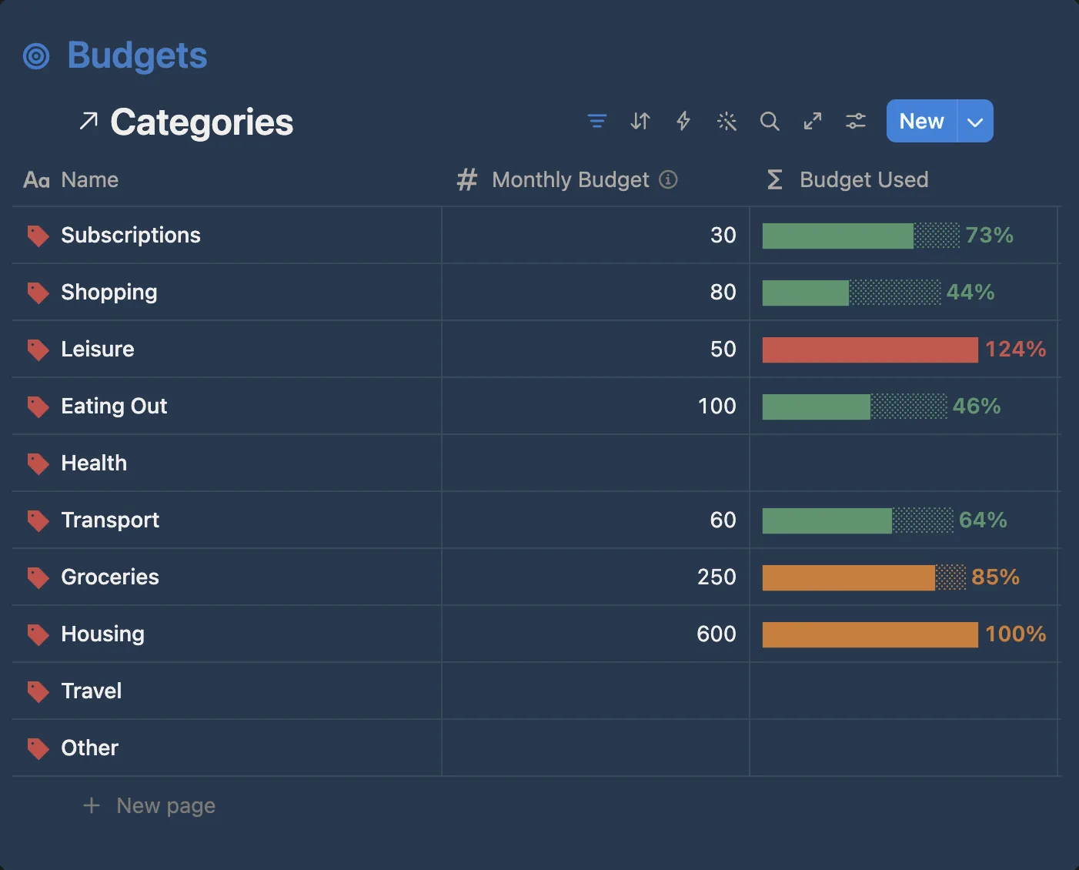Select the Leisure budget value 50
This screenshot has width=1079, height=870.
click(x=723, y=349)
